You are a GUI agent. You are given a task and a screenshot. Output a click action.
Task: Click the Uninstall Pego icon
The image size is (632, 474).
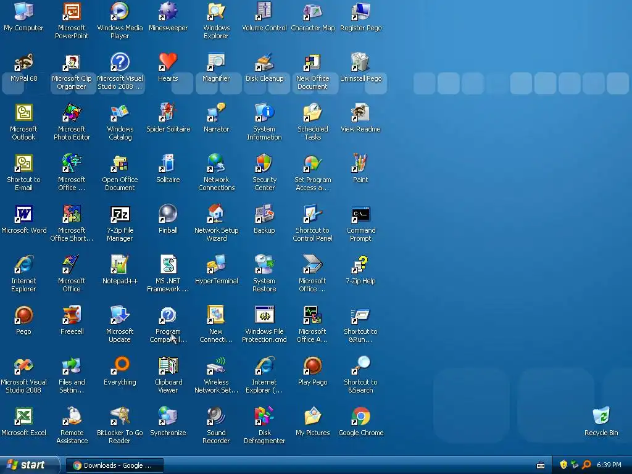(360, 62)
